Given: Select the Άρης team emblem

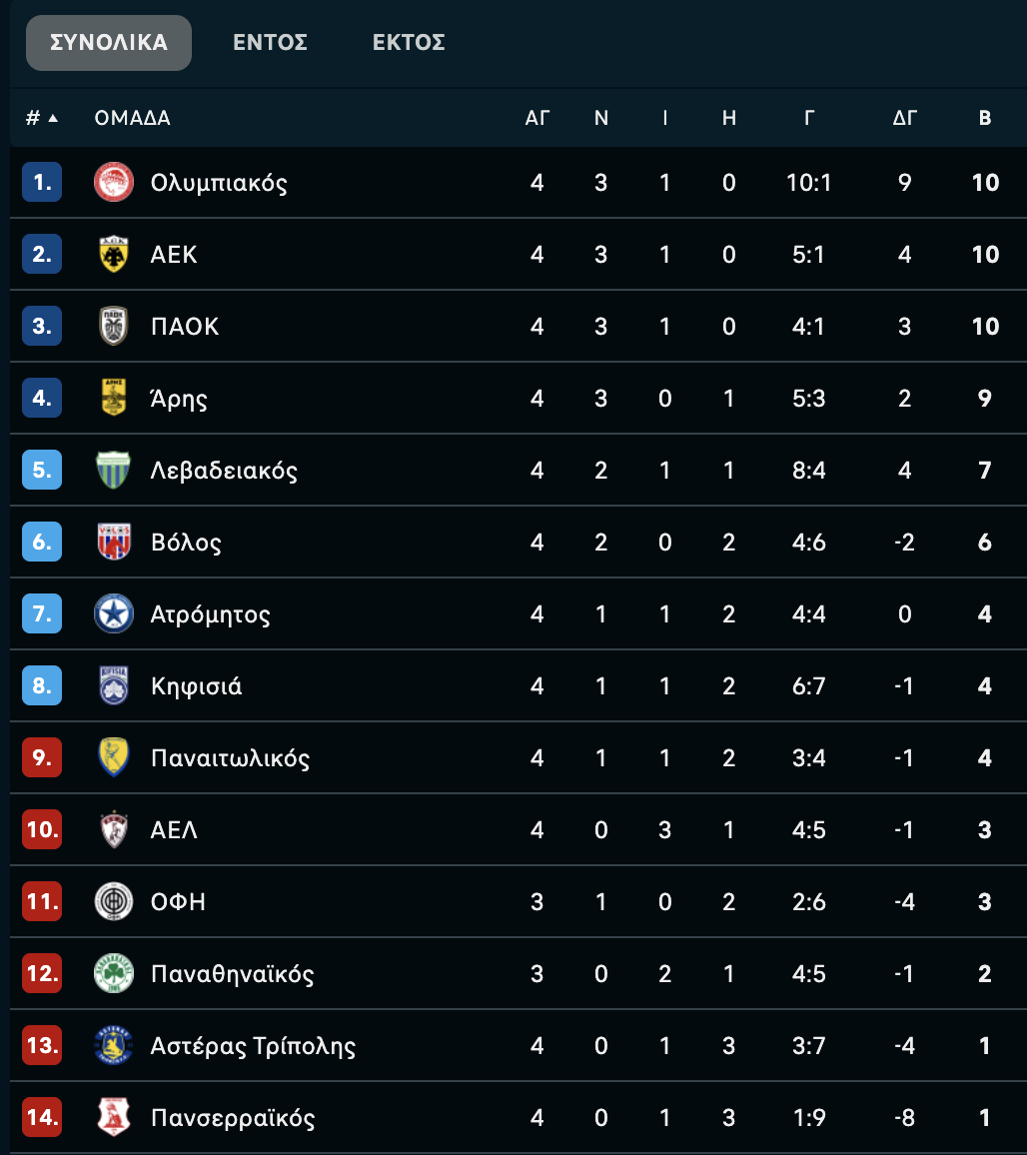Looking at the screenshot, I should (x=114, y=398).
